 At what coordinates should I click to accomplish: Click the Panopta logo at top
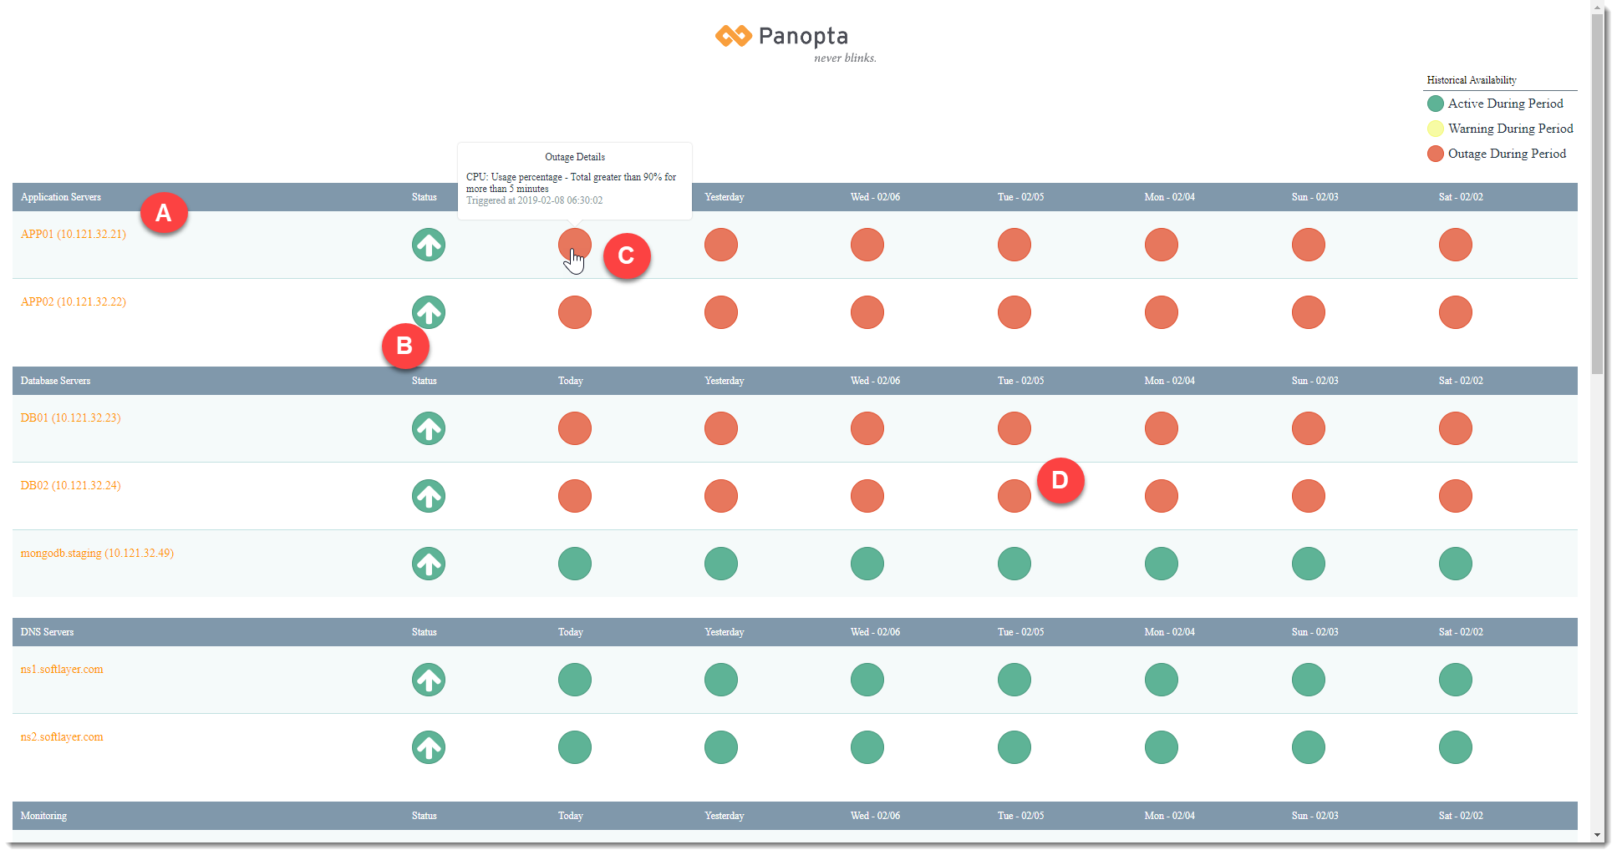coord(782,37)
